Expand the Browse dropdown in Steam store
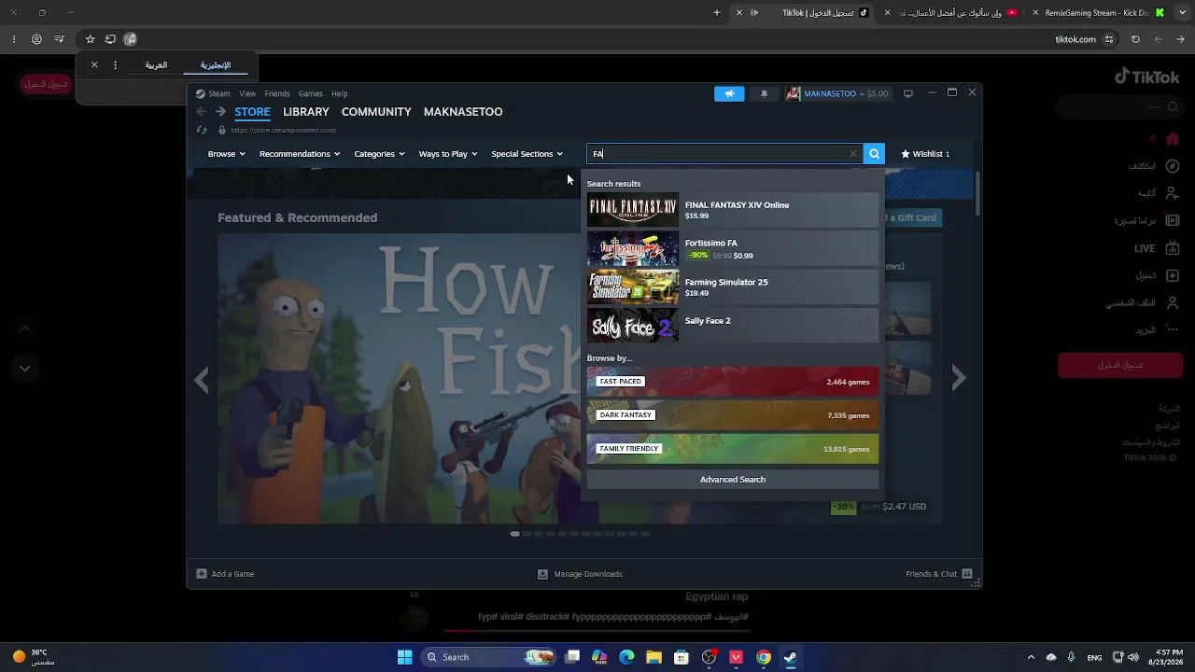 click(226, 154)
